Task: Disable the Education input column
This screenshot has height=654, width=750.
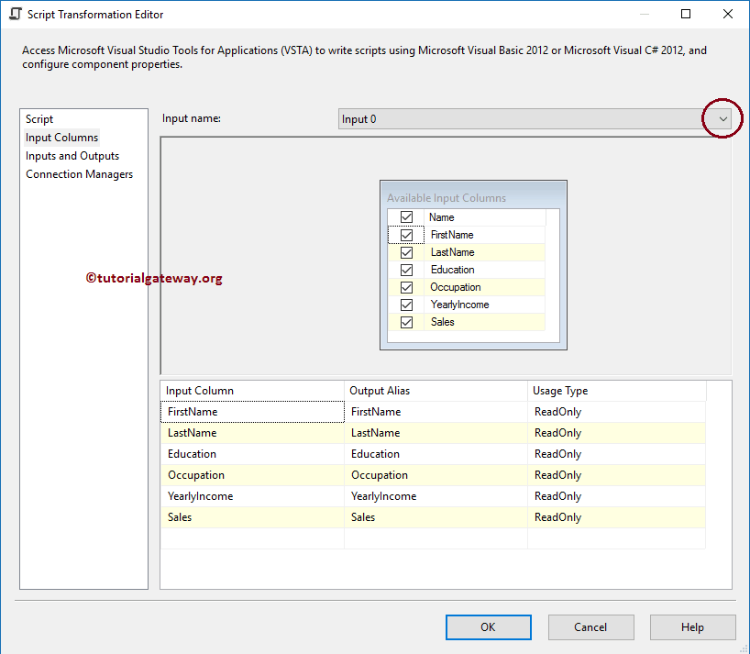Action: click(x=406, y=269)
